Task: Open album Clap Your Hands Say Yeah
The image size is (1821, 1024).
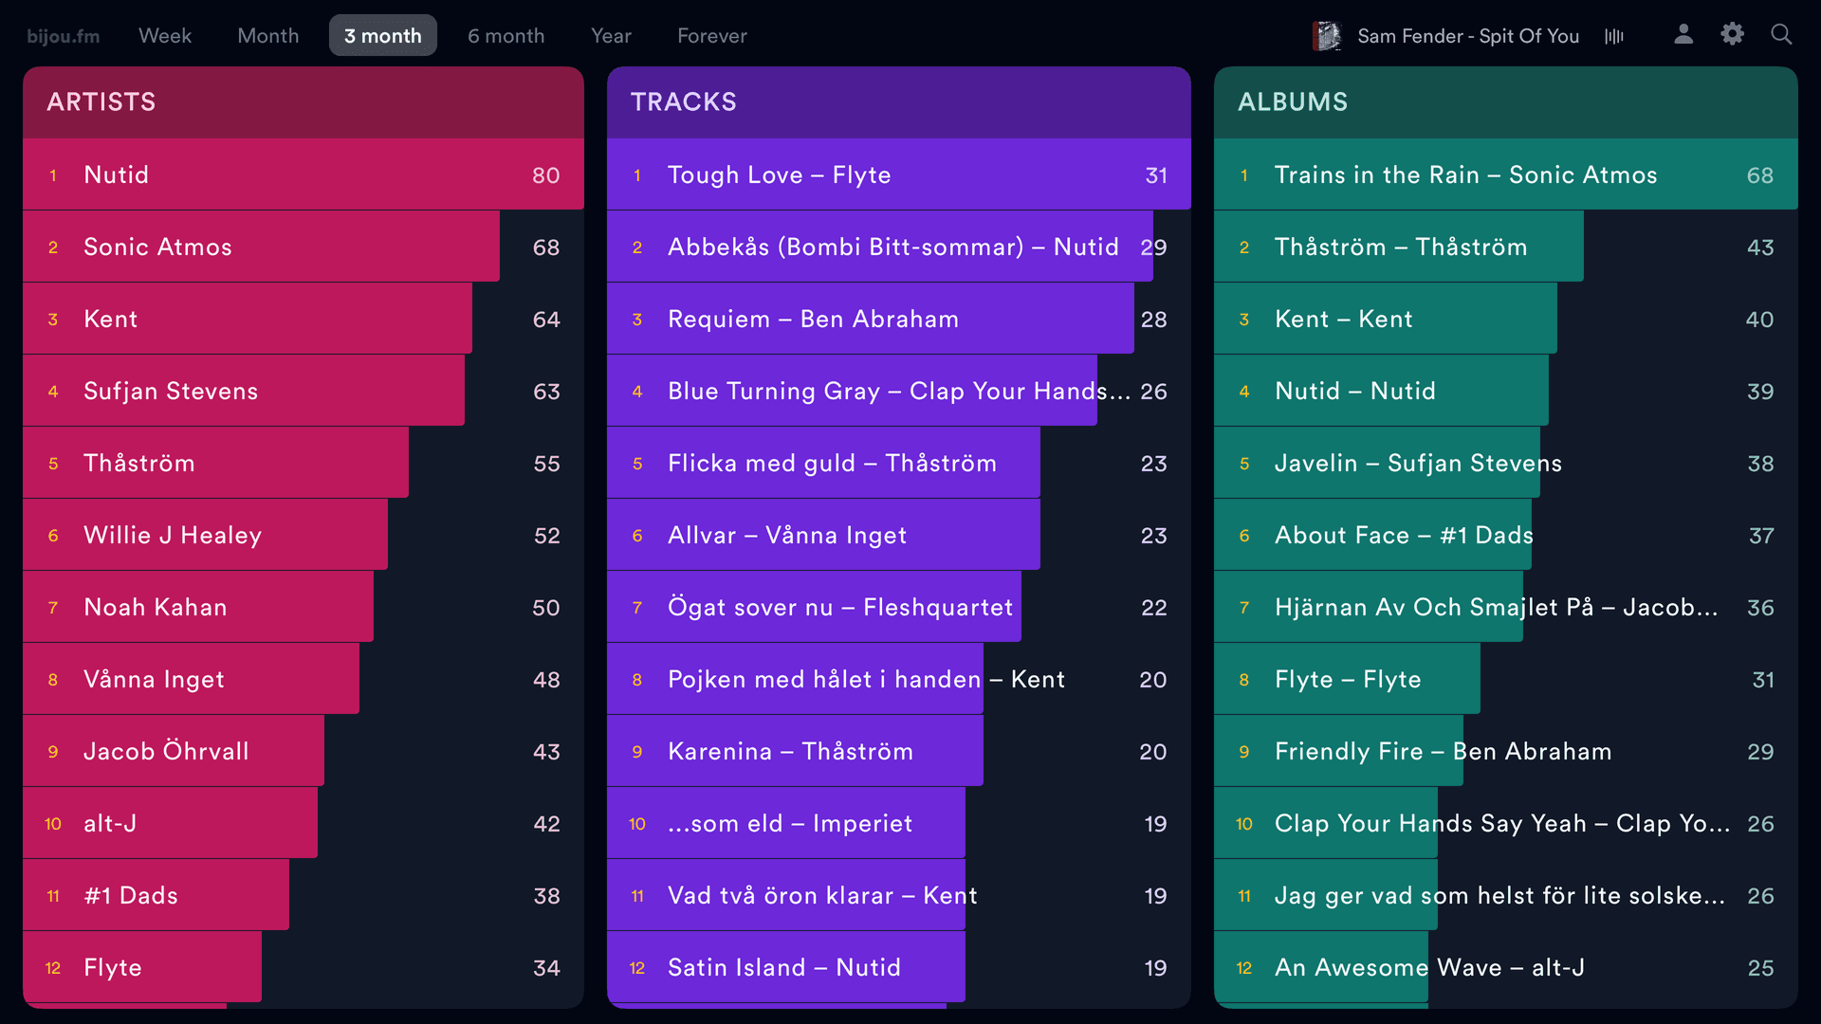Action: click(1506, 823)
